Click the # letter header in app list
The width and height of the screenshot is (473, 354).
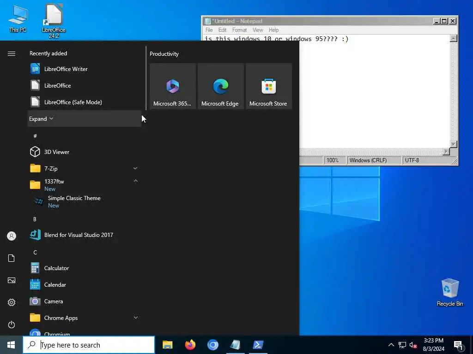coord(35,136)
